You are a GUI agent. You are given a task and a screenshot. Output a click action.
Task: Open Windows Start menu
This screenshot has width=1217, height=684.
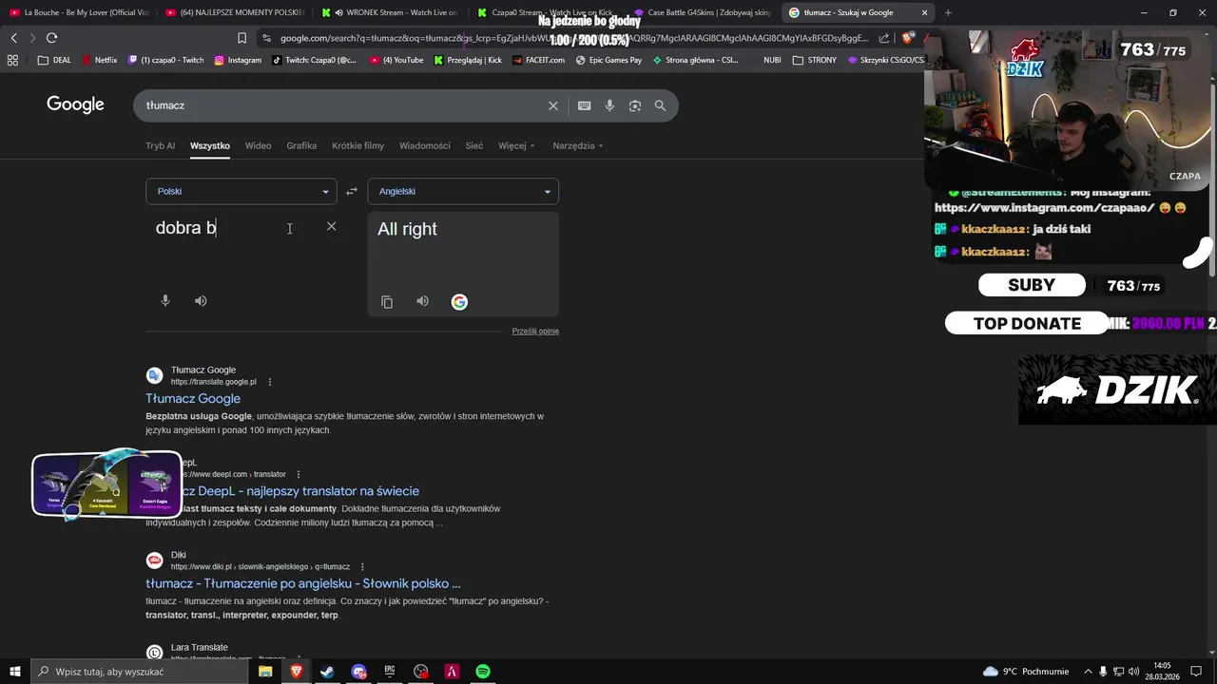coord(15,672)
